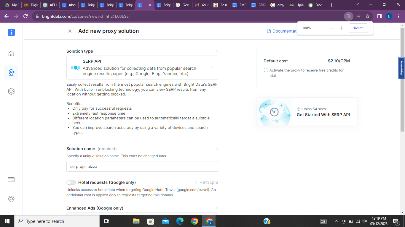The width and height of the screenshot is (405, 227).
Task: Open the settings gear icon in sidebar
Action: point(11,199)
